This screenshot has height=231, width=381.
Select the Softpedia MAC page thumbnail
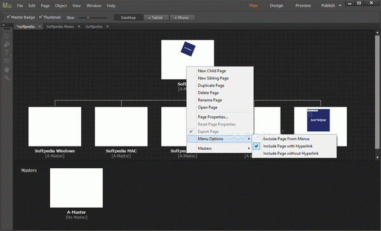tap(121, 126)
